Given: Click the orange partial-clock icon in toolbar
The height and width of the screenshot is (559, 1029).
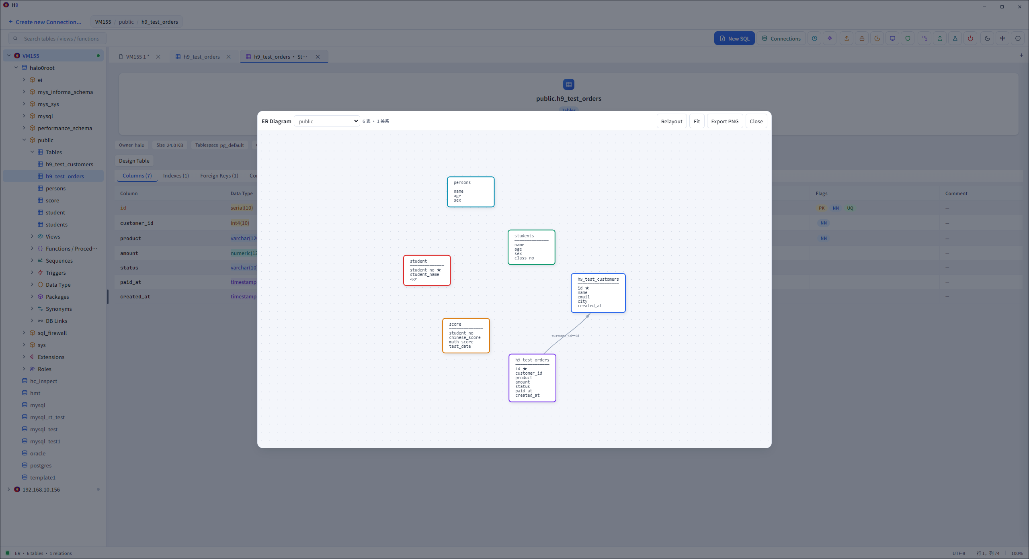Looking at the screenshot, I should tap(877, 39).
